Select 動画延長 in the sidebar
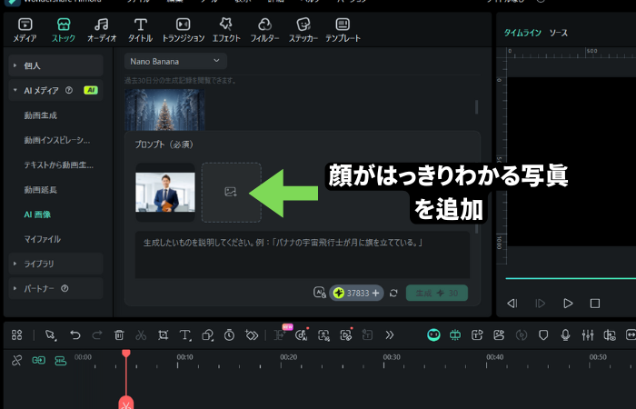This screenshot has height=409, width=636. tap(41, 189)
